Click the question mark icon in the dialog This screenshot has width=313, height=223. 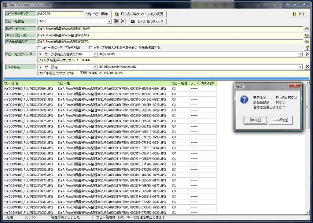(244, 99)
